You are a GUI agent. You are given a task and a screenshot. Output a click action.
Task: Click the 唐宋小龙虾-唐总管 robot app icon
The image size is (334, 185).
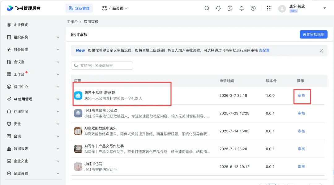[78, 96]
